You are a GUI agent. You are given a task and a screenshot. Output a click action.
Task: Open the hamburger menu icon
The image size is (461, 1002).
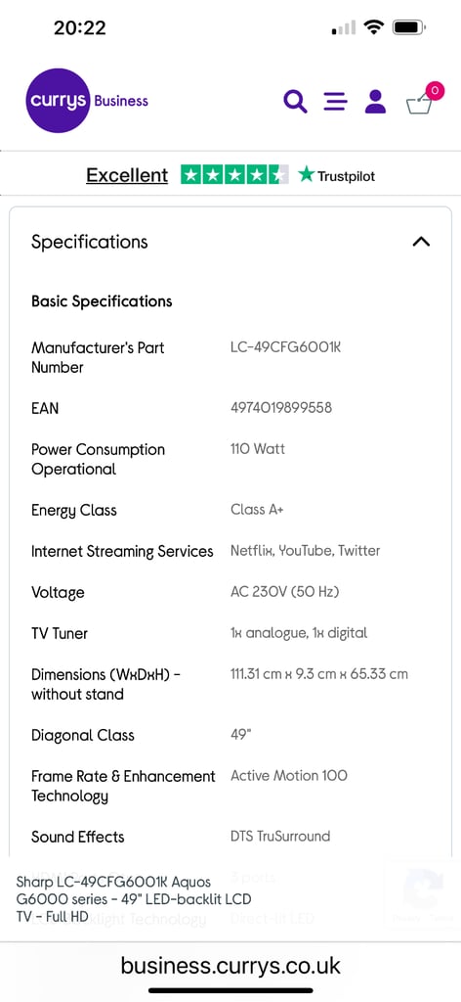(335, 102)
